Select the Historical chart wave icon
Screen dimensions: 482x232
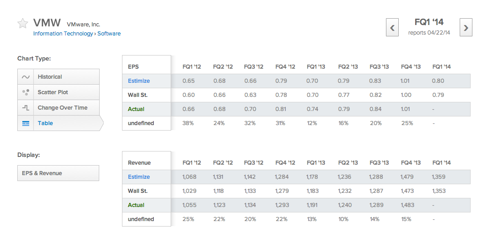pyautogui.click(x=26, y=77)
